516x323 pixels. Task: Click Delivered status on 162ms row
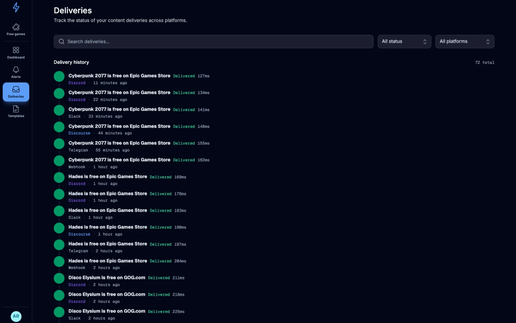(184, 160)
